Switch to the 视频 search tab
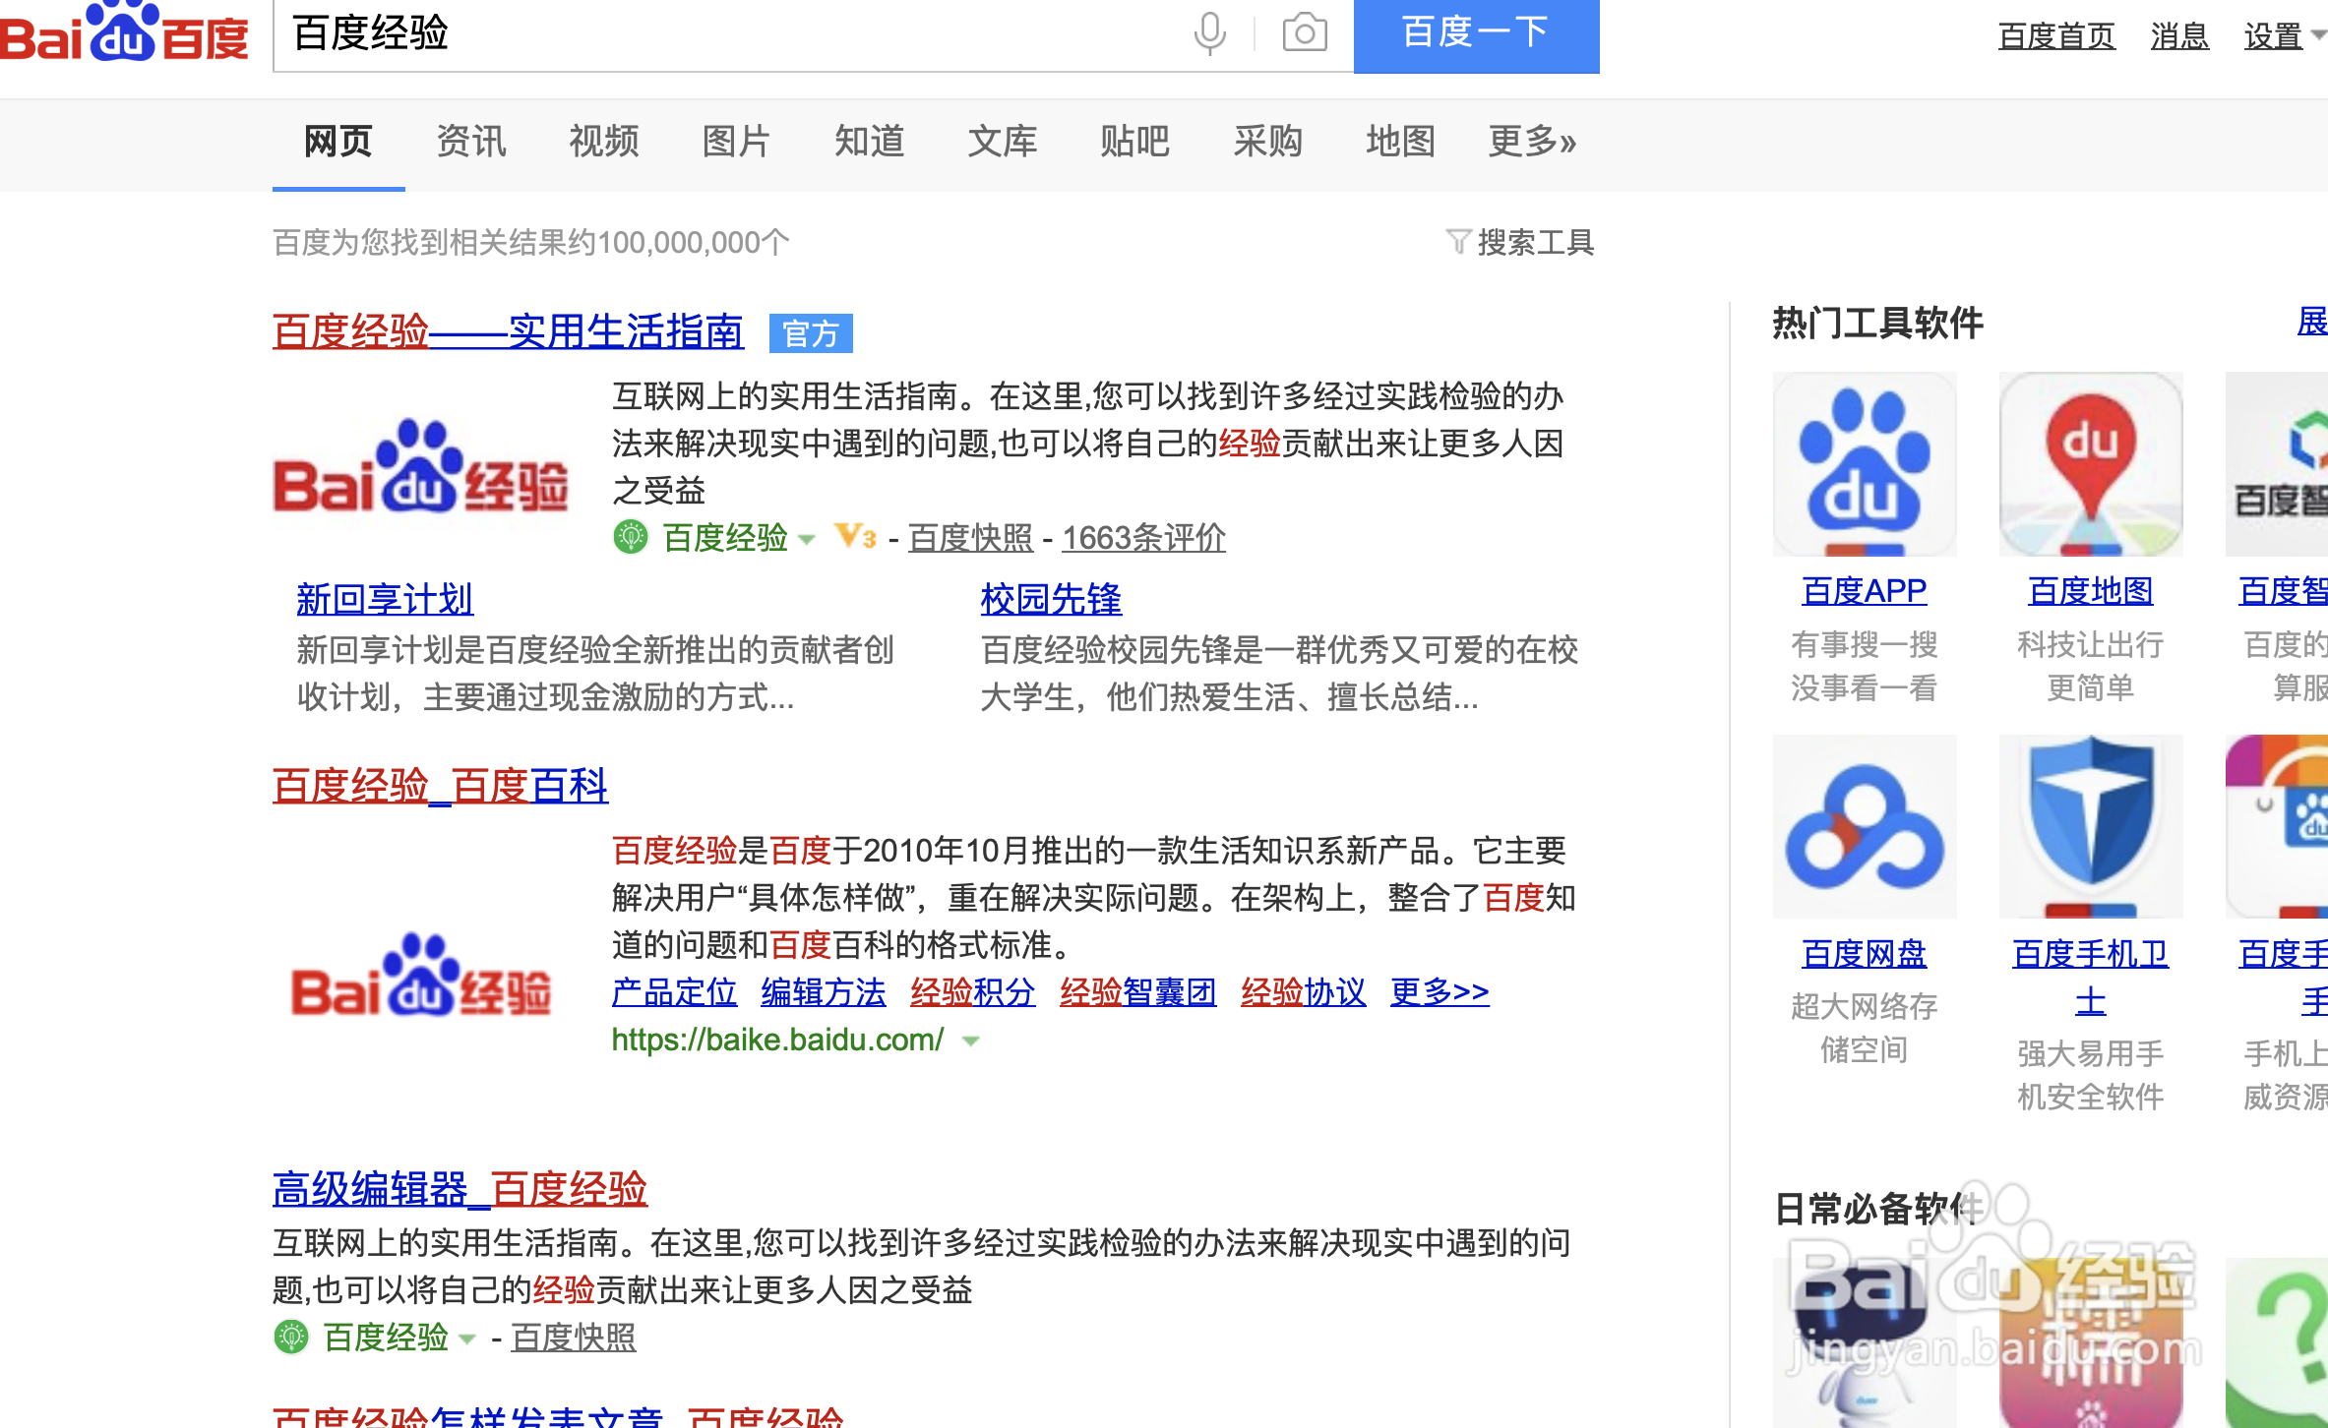 click(603, 142)
